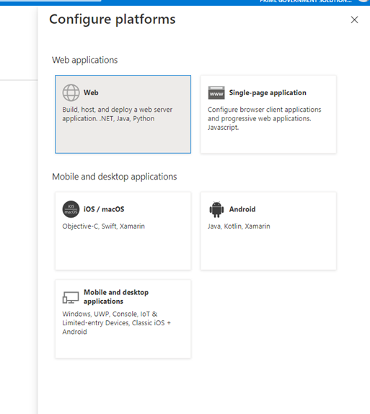This screenshot has height=414, width=370.
Task: Click the 'Java, Kotlin, Xamarin' text
Action: click(239, 226)
